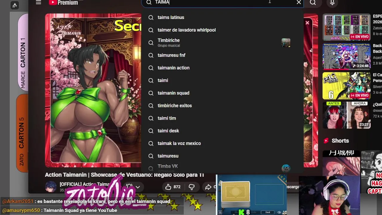This screenshot has height=215, width=382.
Task: Click chat username @amaurypm650
Action: coord(21,210)
